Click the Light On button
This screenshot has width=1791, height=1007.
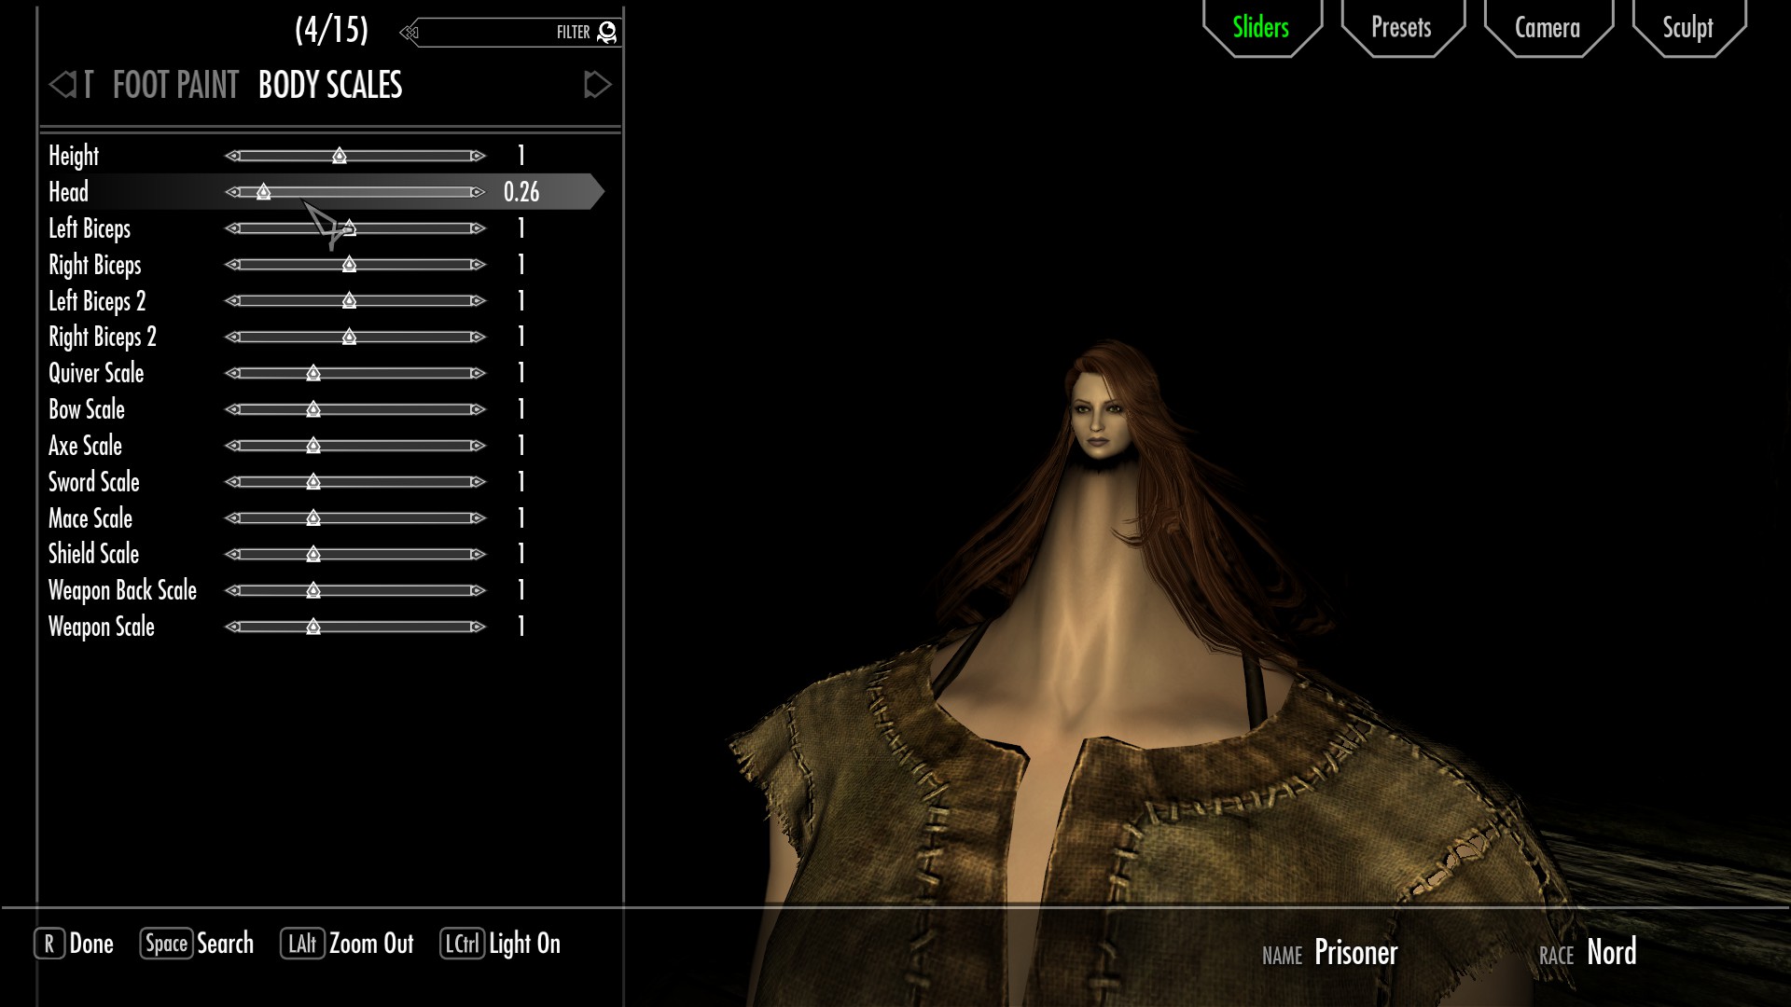tap(500, 944)
